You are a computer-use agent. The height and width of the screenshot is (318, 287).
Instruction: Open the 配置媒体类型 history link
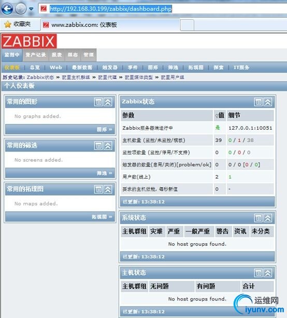coord(139,77)
